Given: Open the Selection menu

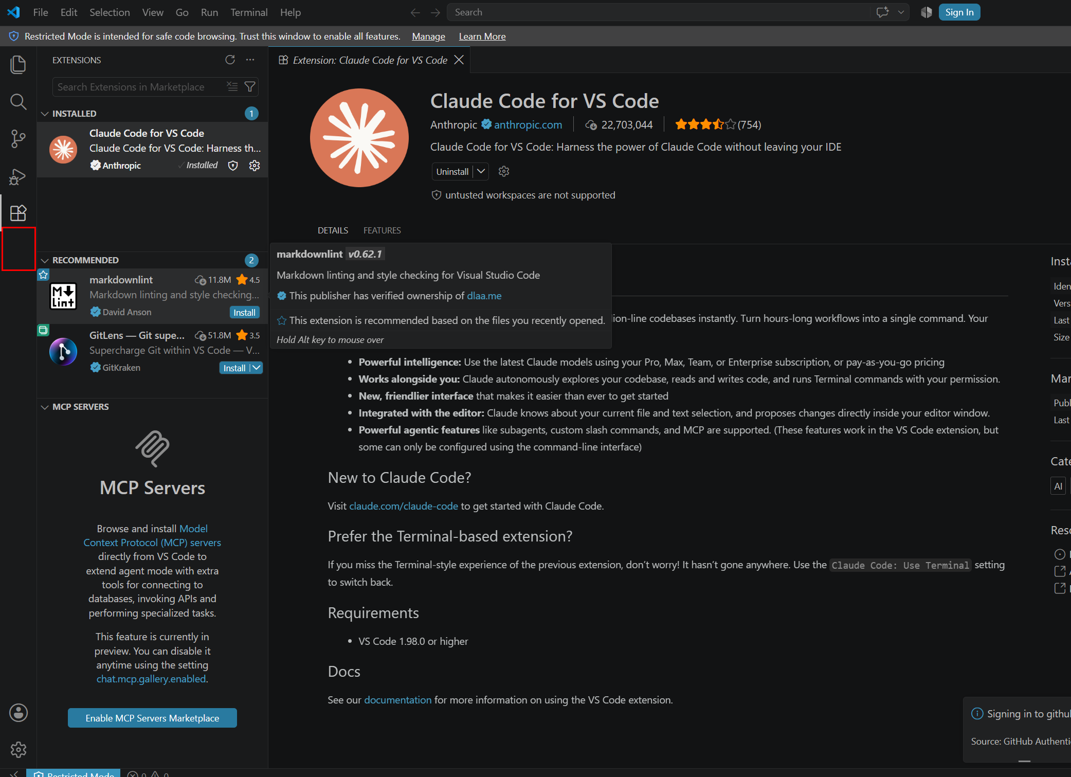Looking at the screenshot, I should (x=110, y=12).
